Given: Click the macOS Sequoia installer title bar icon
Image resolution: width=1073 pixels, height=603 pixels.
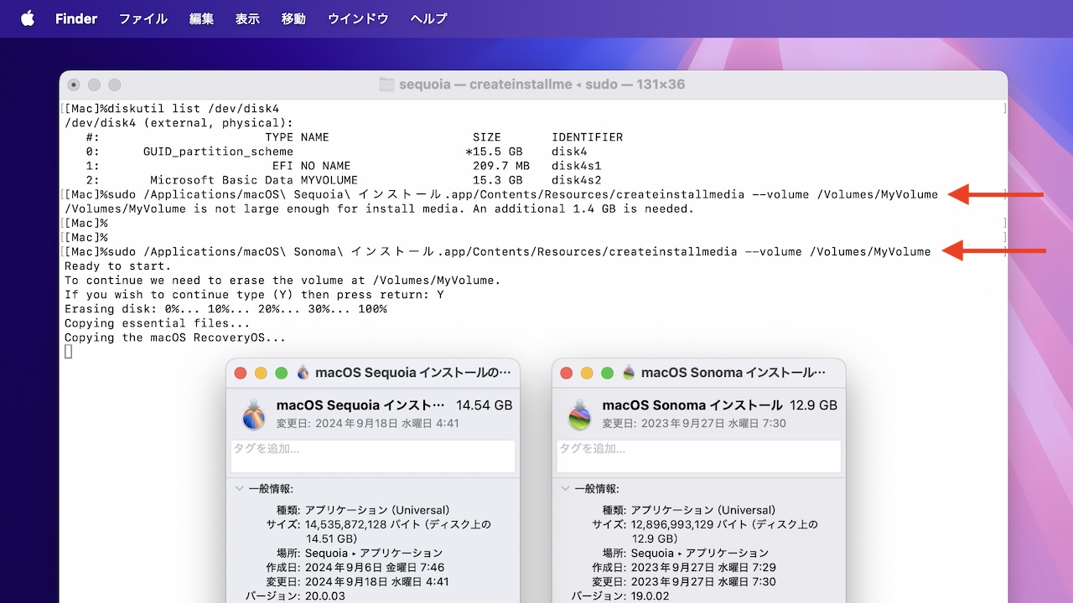Looking at the screenshot, I should pyautogui.click(x=303, y=373).
